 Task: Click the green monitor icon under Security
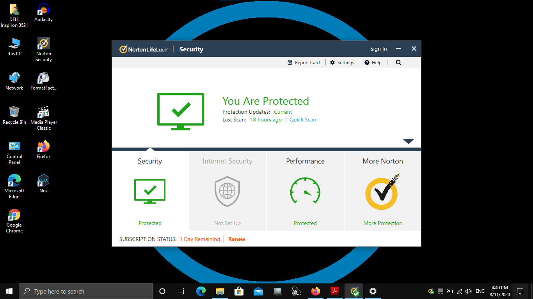(150, 191)
